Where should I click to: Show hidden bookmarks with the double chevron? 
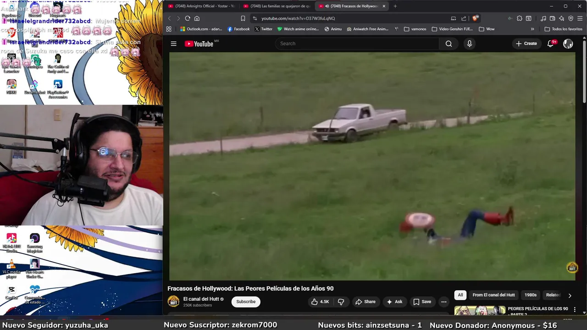(532, 29)
